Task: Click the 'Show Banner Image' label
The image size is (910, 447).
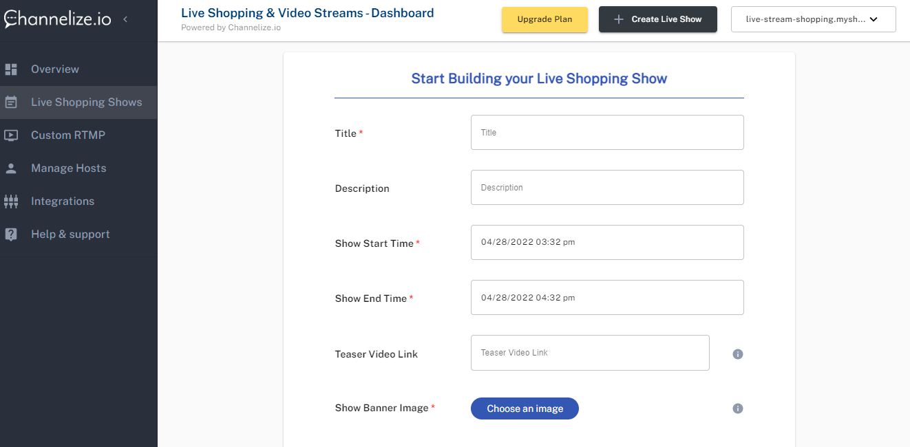Action: point(381,408)
